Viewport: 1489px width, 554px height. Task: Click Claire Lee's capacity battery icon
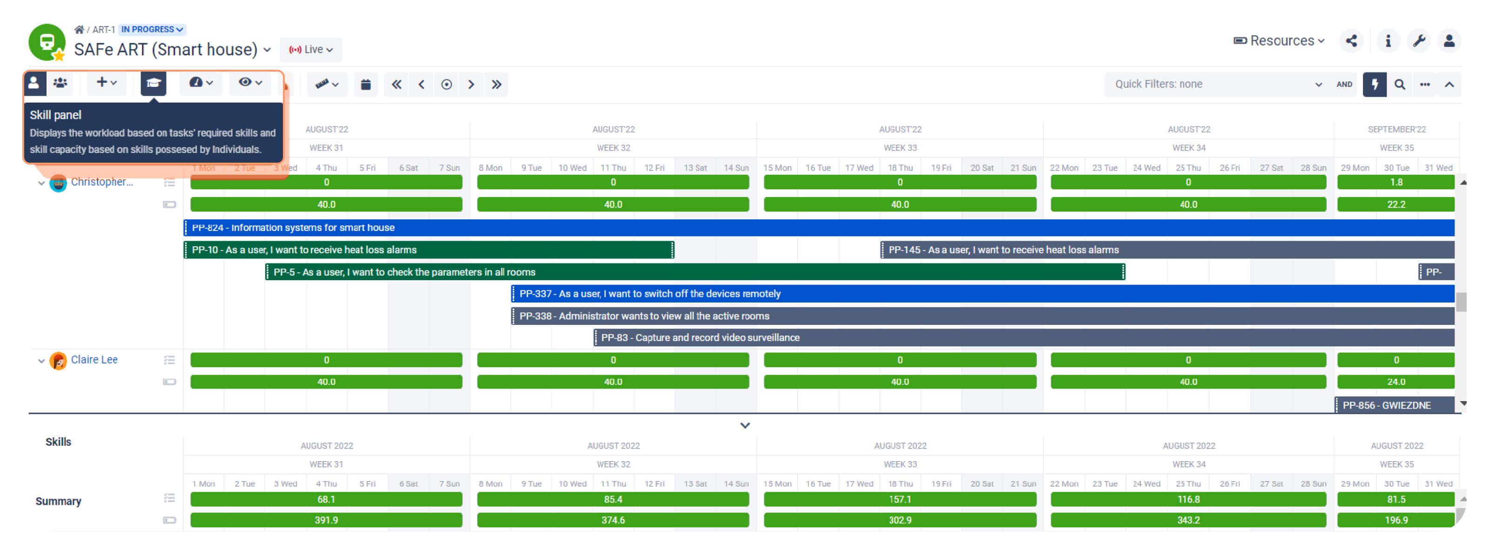pyautogui.click(x=169, y=383)
